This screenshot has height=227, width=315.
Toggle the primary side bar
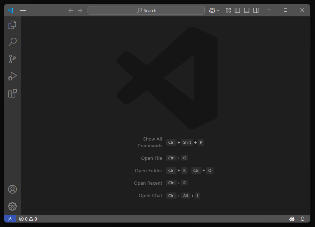coord(237,10)
